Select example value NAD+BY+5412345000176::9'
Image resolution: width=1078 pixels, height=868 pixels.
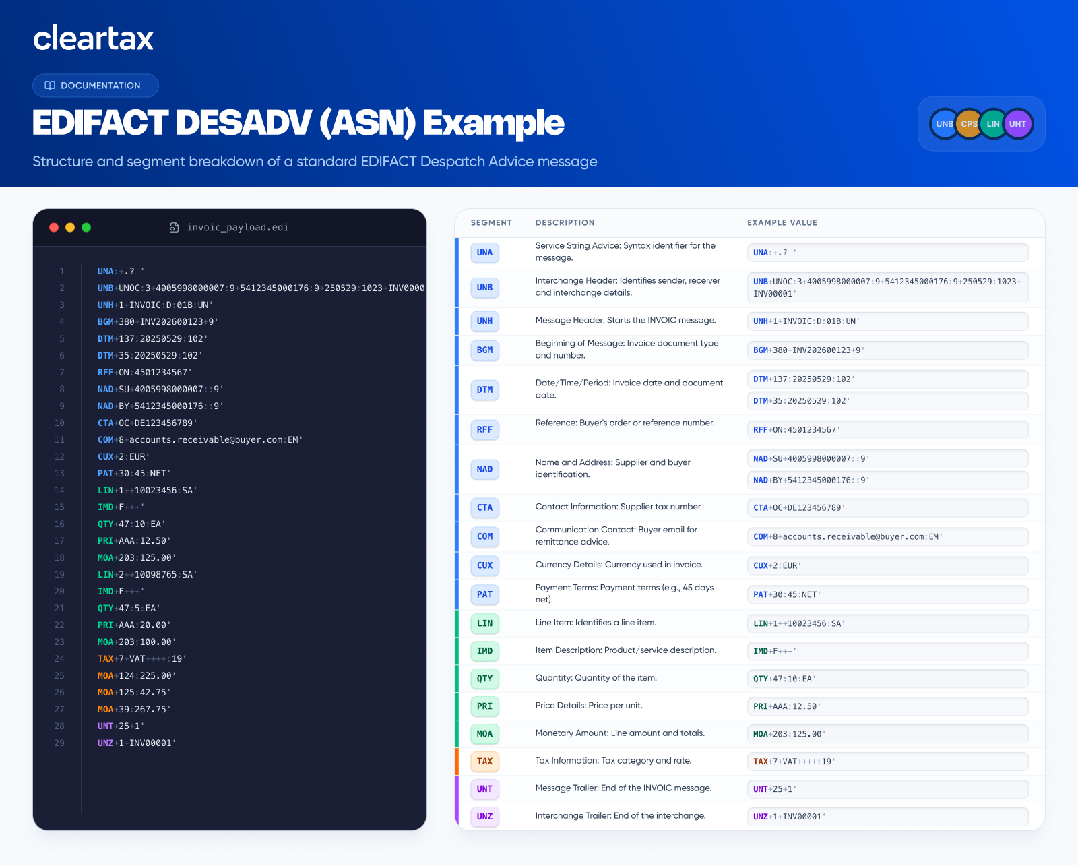(x=888, y=480)
